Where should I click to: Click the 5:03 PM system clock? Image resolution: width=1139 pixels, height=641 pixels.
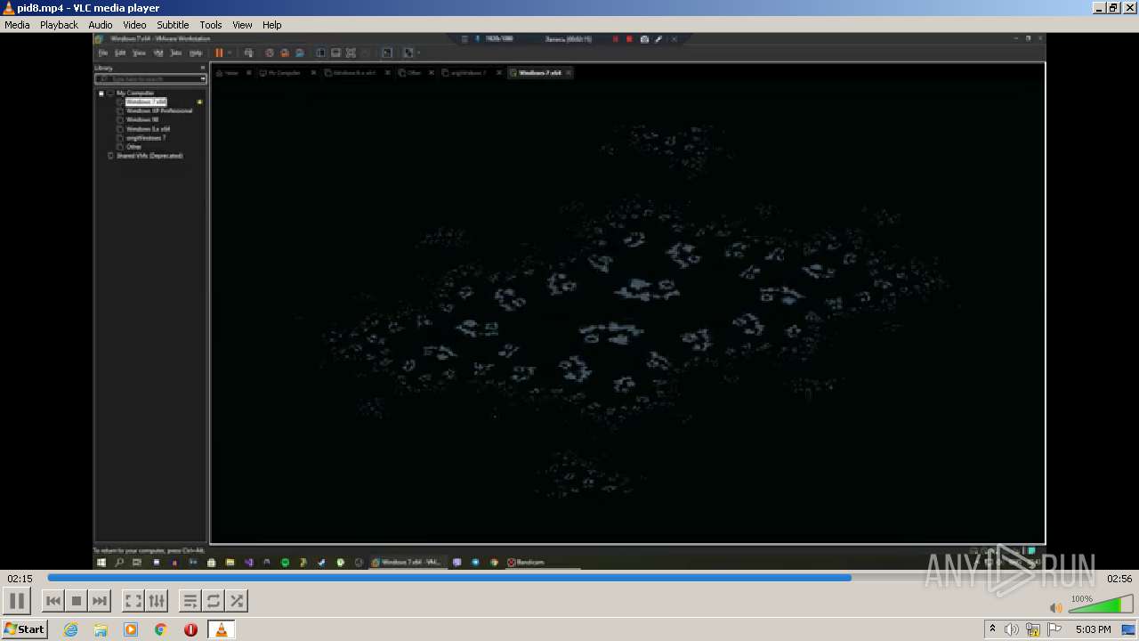tap(1093, 629)
